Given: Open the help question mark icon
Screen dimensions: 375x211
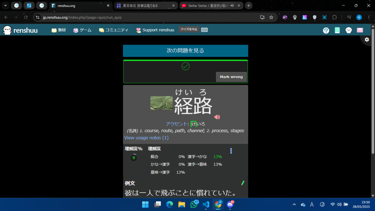Looking at the screenshot, I should 326,30.
